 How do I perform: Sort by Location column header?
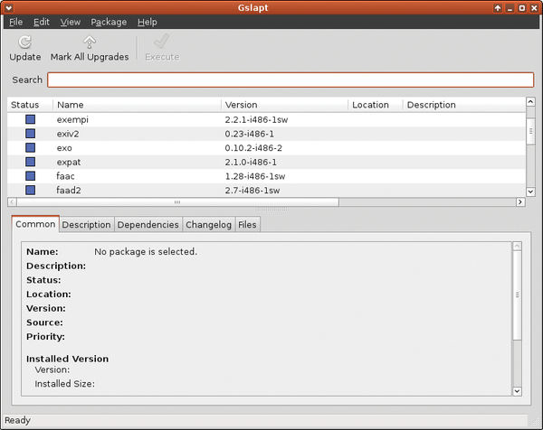(376, 105)
